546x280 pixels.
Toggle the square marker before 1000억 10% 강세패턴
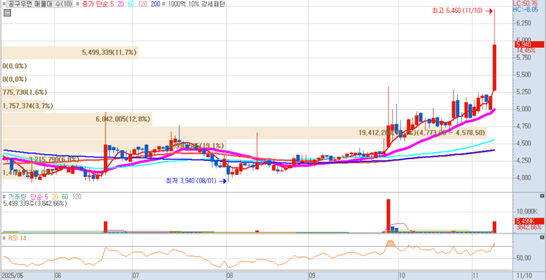coord(164,5)
